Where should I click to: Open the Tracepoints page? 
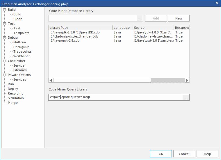(x=22, y=51)
